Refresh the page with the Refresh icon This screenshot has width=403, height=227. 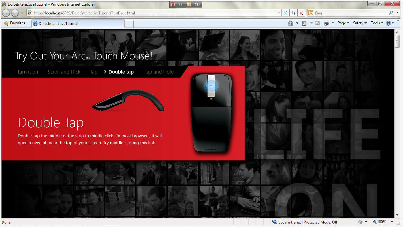[294, 13]
